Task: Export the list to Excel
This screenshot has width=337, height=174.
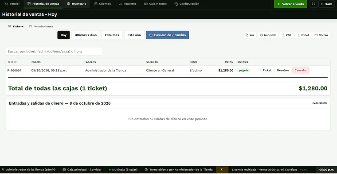Action: [302, 35]
